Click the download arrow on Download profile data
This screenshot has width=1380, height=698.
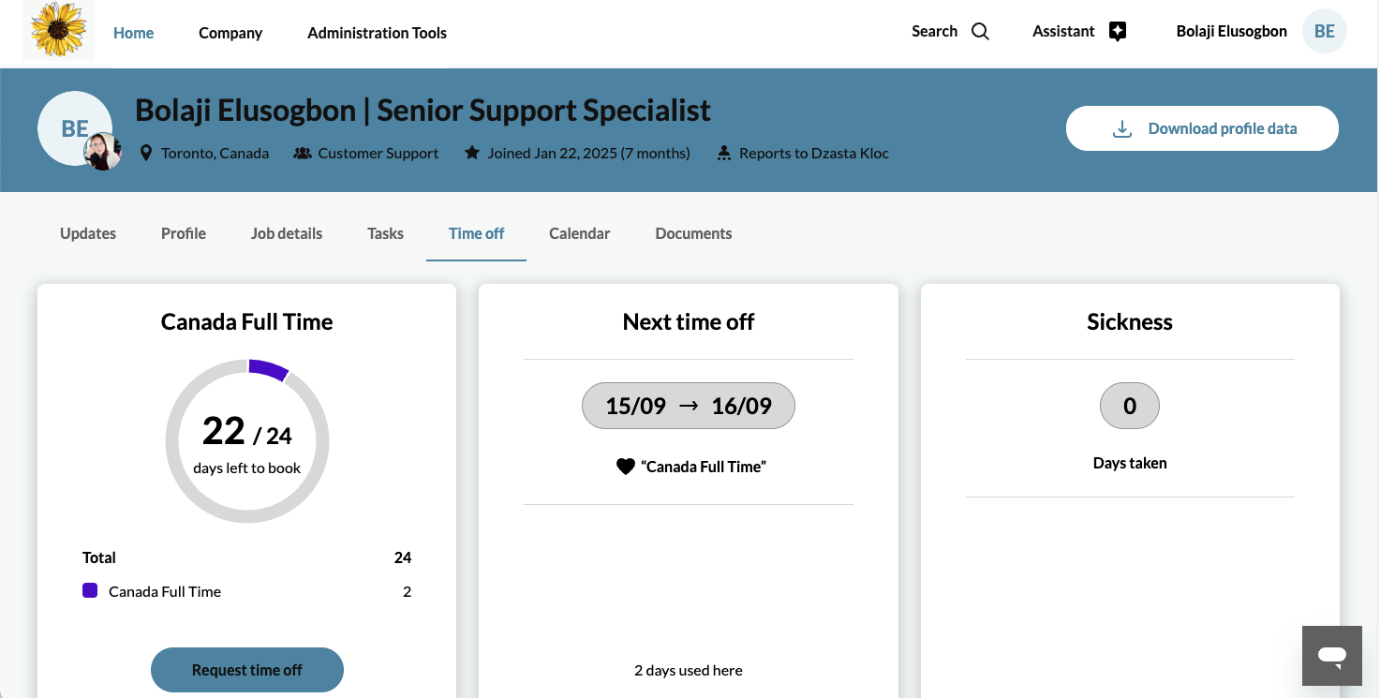[1121, 128]
